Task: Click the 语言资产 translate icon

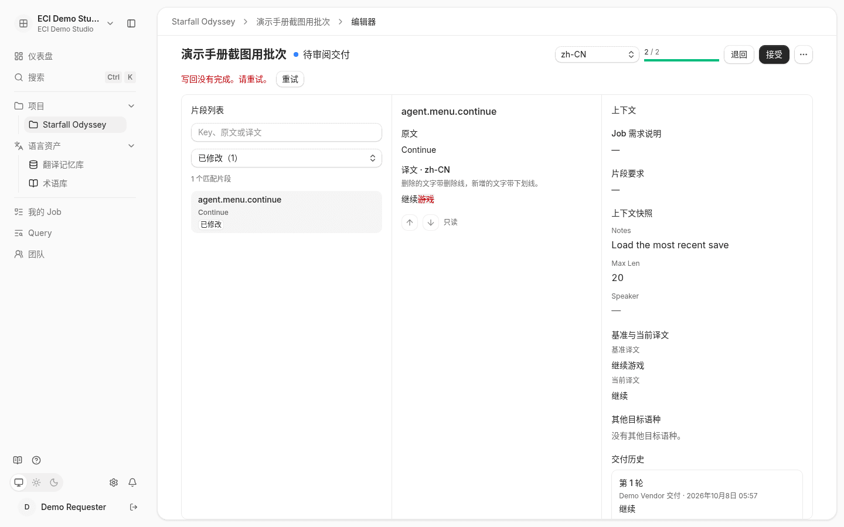Action: click(19, 146)
